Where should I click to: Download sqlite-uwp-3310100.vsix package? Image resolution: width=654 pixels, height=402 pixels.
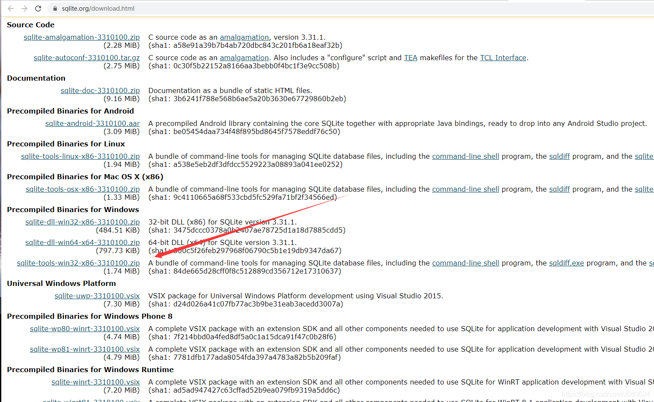click(x=97, y=296)
